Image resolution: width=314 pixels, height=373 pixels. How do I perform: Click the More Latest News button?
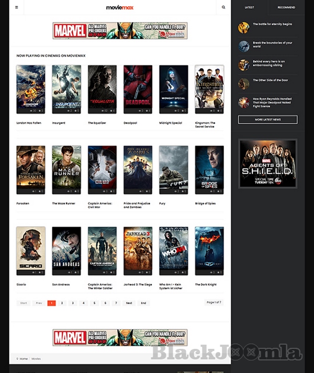267,120
